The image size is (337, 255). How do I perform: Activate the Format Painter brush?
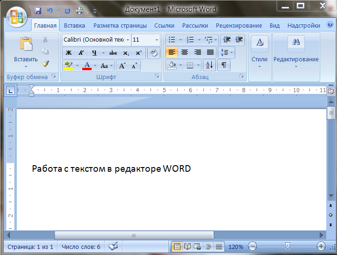(x=45, y=64)
